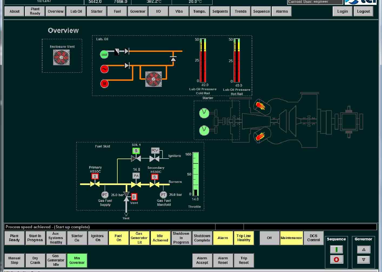Select the Primary HSSOC solenoid icon

[95, 176]
